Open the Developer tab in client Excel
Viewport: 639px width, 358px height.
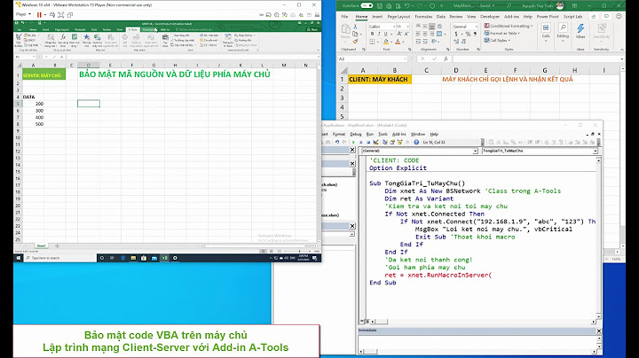pos(489,17)
